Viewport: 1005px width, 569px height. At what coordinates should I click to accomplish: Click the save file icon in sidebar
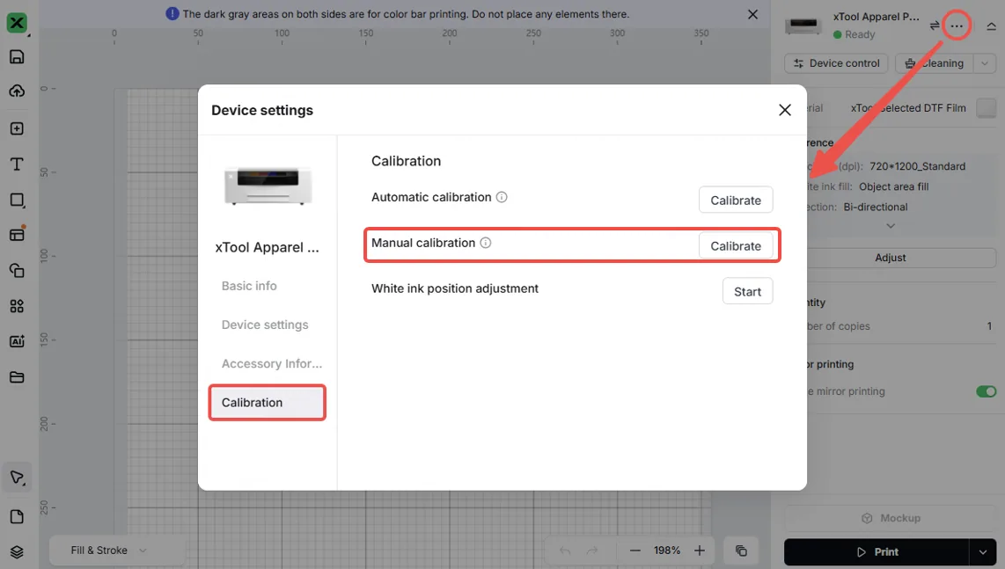[17, 56]
